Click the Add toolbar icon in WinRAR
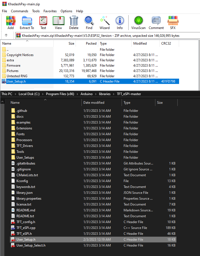The height and width of the screenshot is (256, 200). (x=11, y=21)
